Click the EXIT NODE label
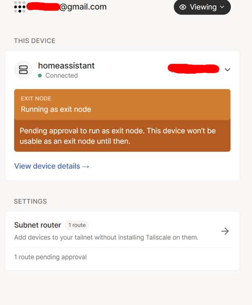The width and height of the screenshot is (252, 305). point(36,98)
